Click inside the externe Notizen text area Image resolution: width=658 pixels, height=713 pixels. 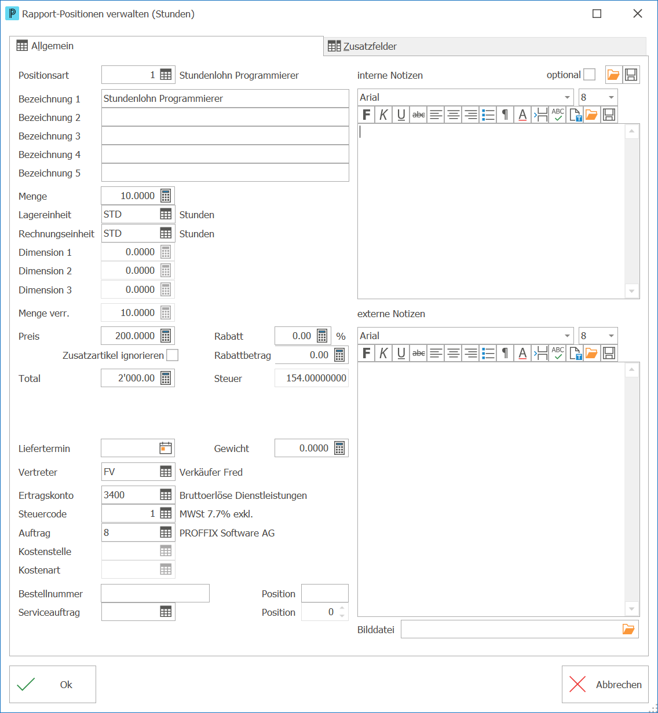click(x=491, y=489)
